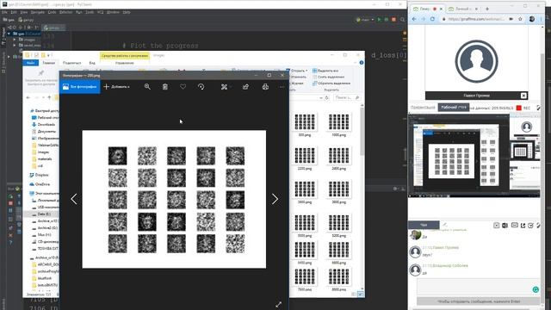551x310 pixels.
Task: Open the Run menu in PyCharm
Action: click(x=79, y=12)
